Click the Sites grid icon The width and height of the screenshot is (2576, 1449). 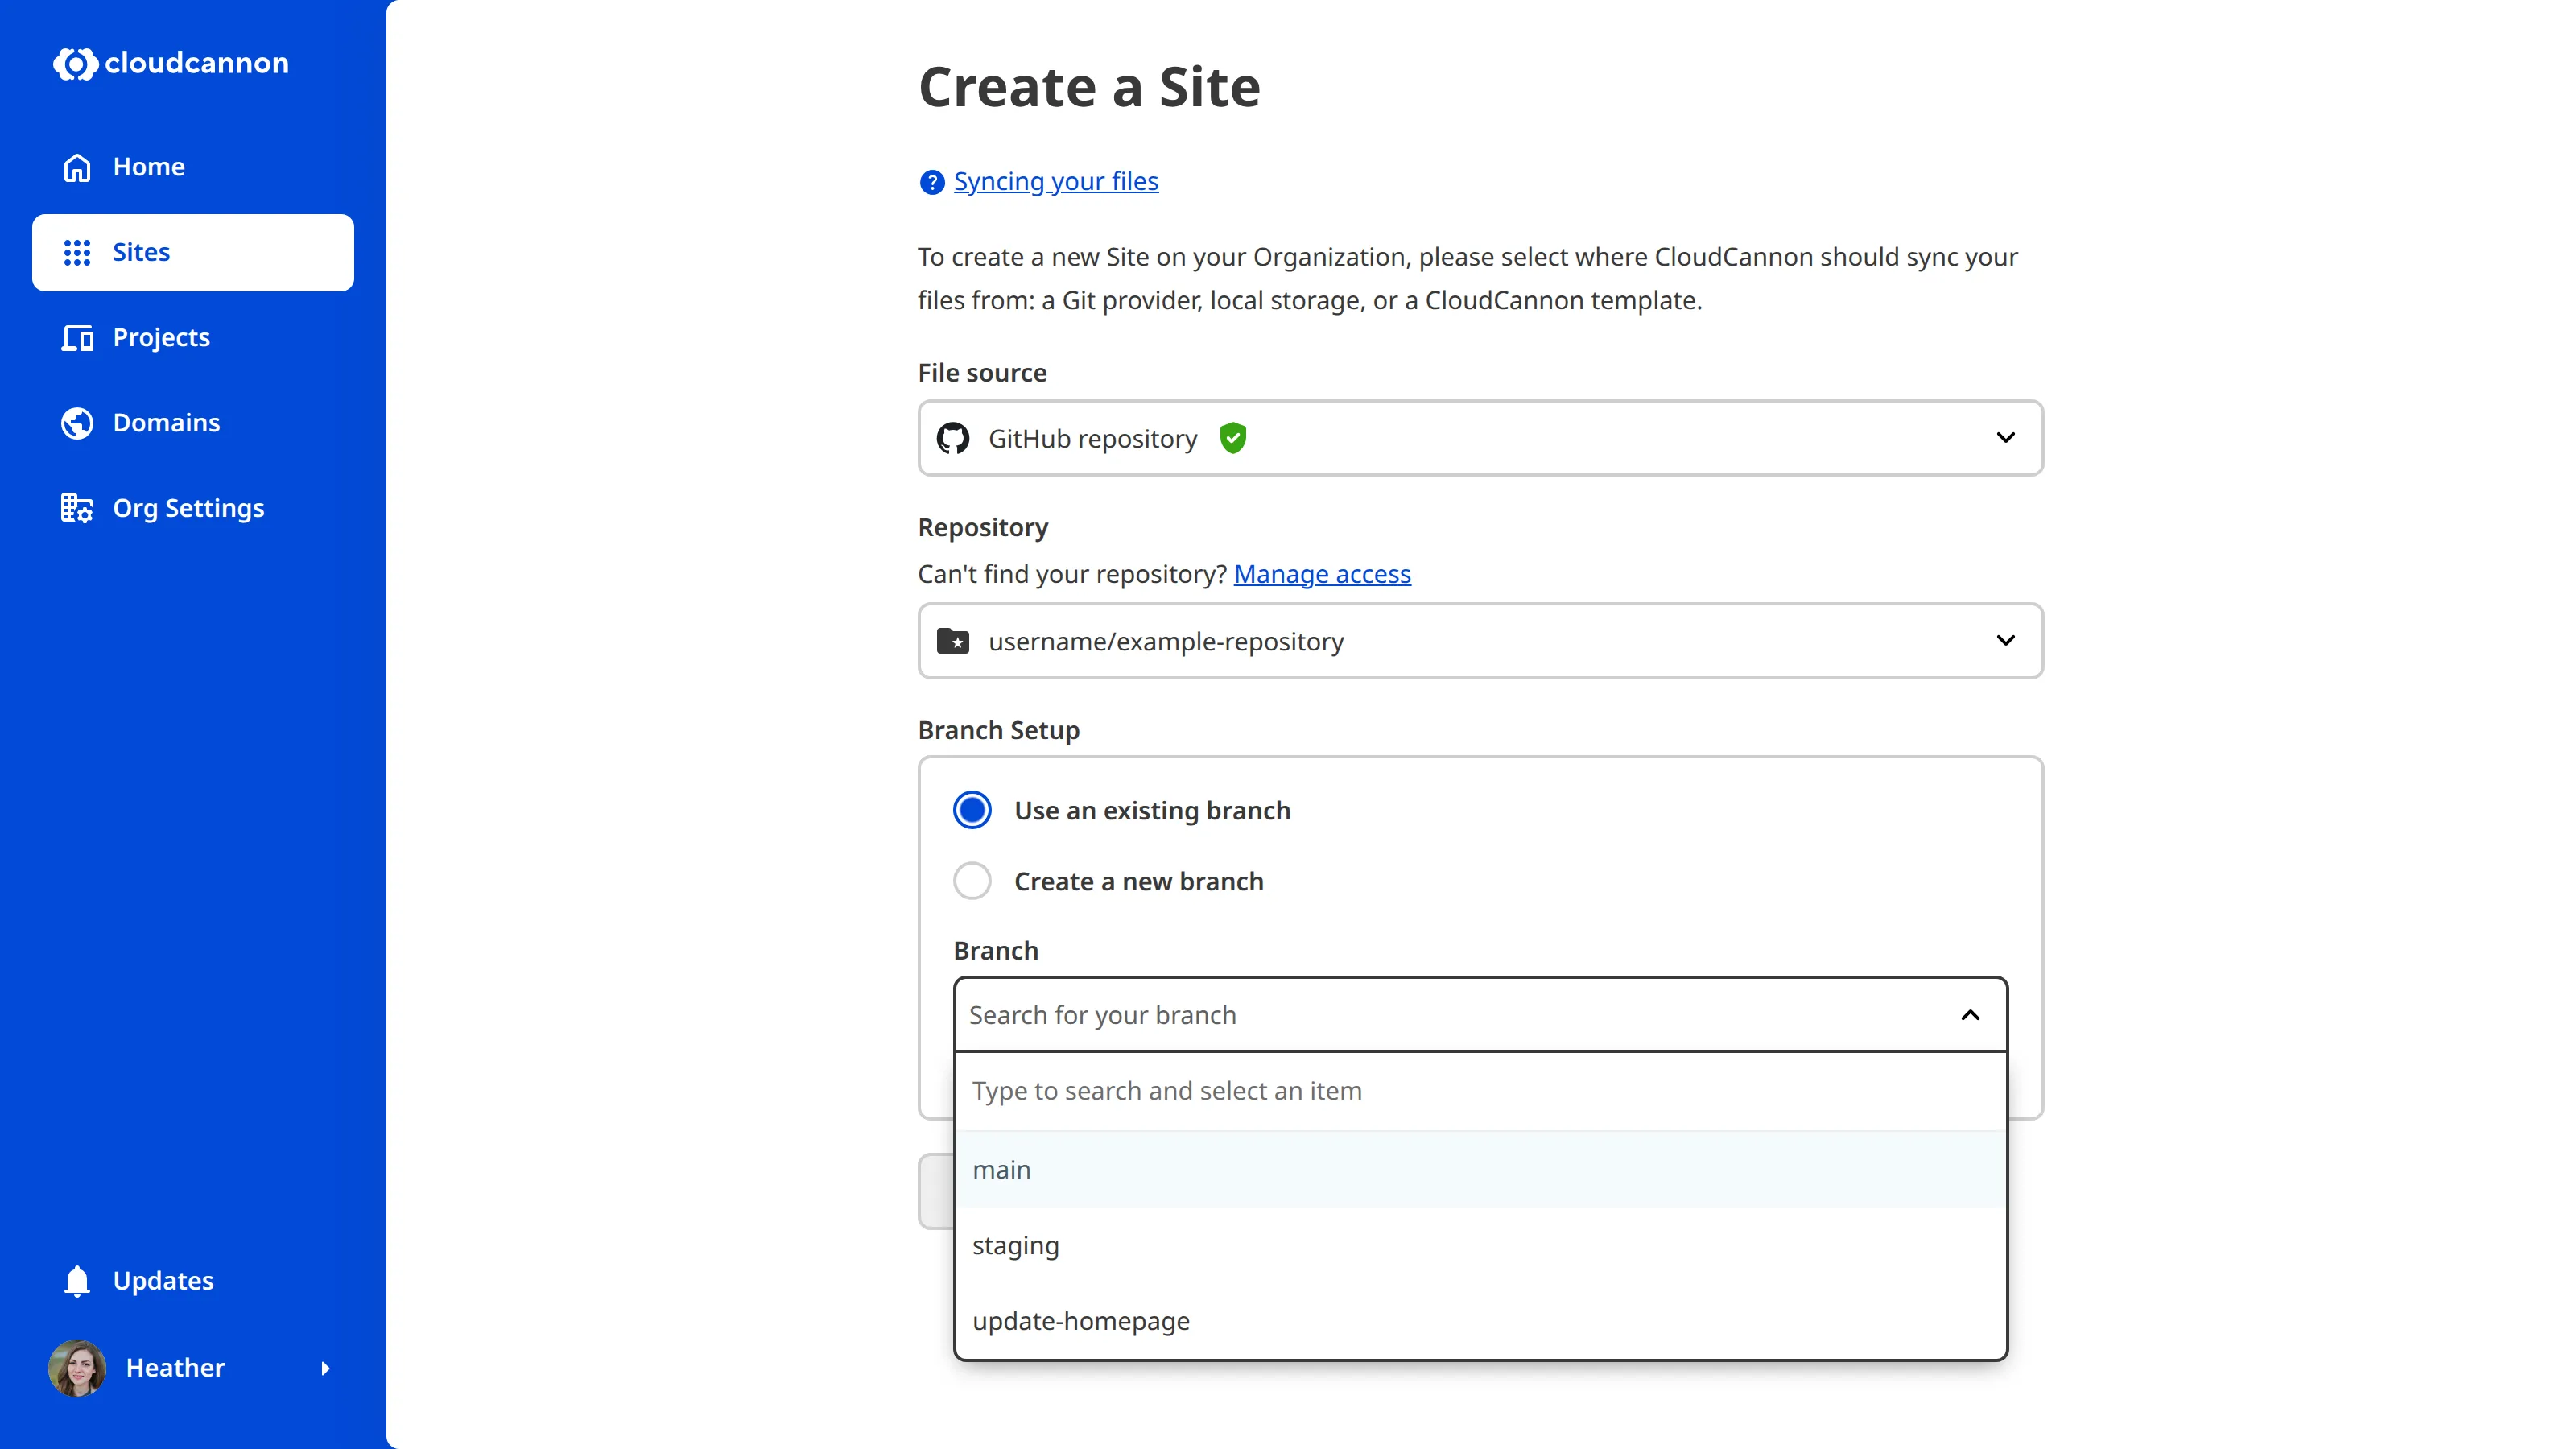coord(76,252)
